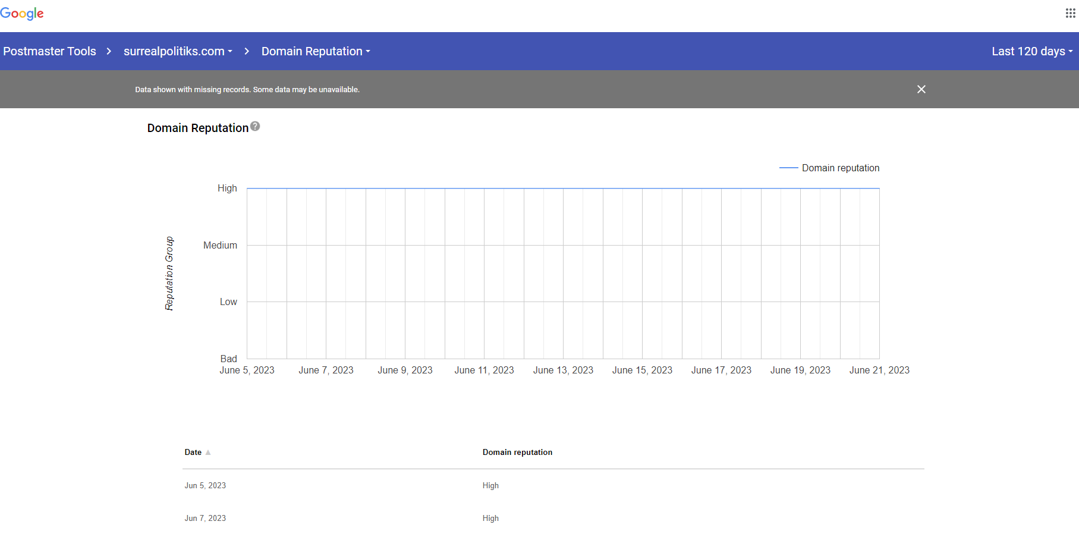Click the Bad y-axis label

coord(228,359)
